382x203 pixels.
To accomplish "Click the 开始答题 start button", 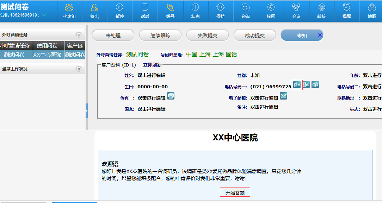I will [x=235, y=192].
